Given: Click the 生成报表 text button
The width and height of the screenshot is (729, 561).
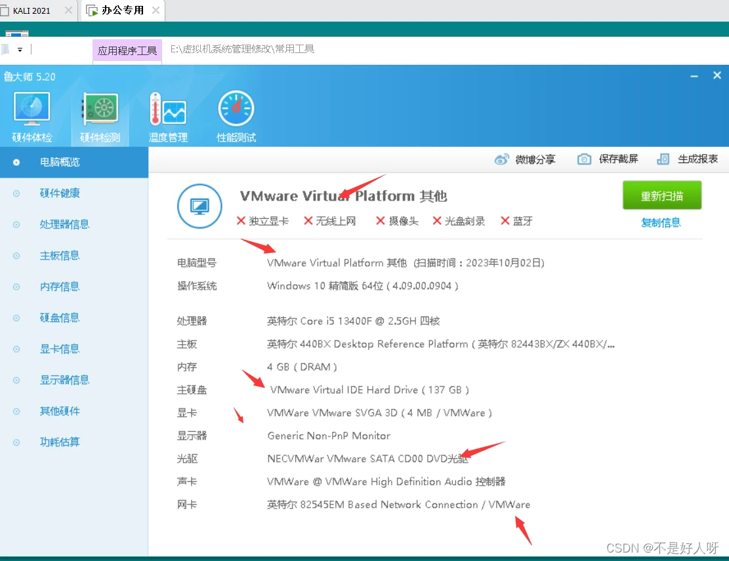Looking at the screenshot, I should (x=698, y=159).
